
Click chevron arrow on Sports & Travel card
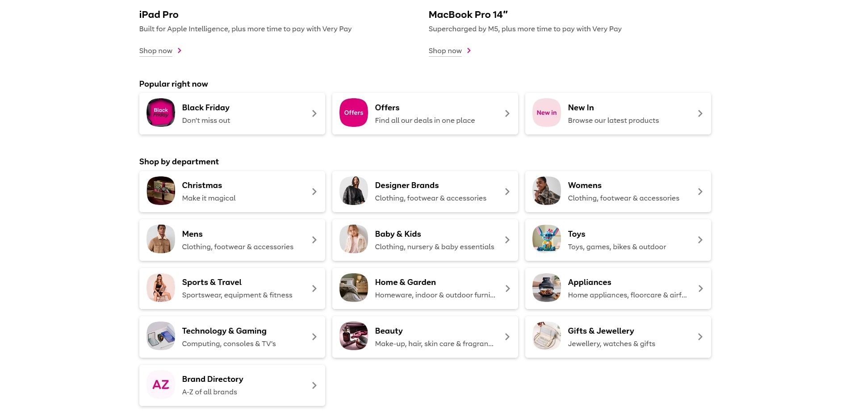pos(314,289)
